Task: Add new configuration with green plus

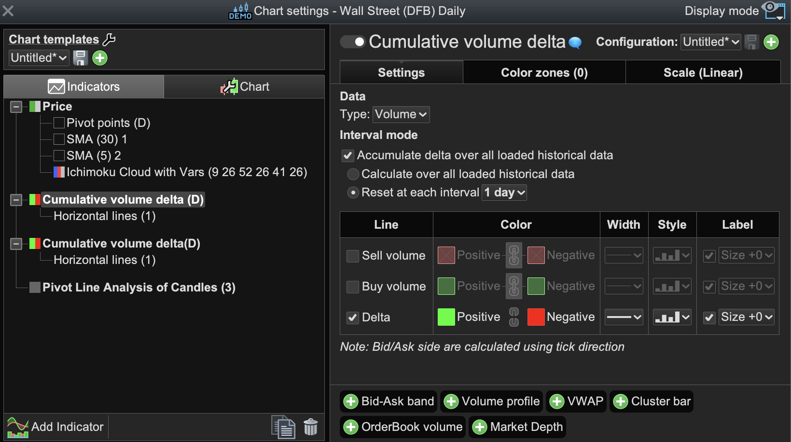Action: point(771,42)
